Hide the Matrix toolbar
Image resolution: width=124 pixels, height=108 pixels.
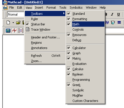pyautogui.click(x=85, y=58)
